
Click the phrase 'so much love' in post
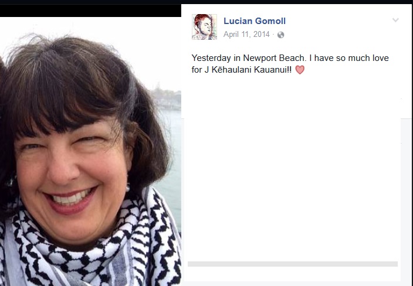point(363,58)
